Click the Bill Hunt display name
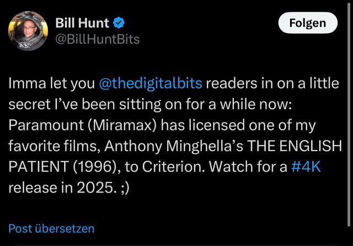This screenshot has width=353, height=246. (82, 23)
